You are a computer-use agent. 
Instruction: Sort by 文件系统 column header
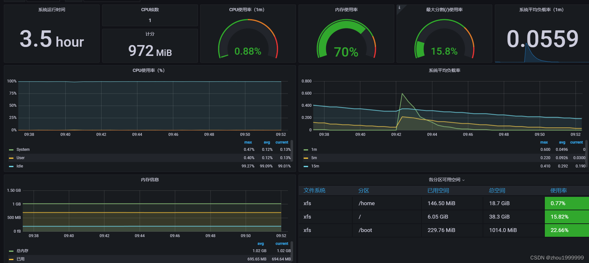pos(314,190)
